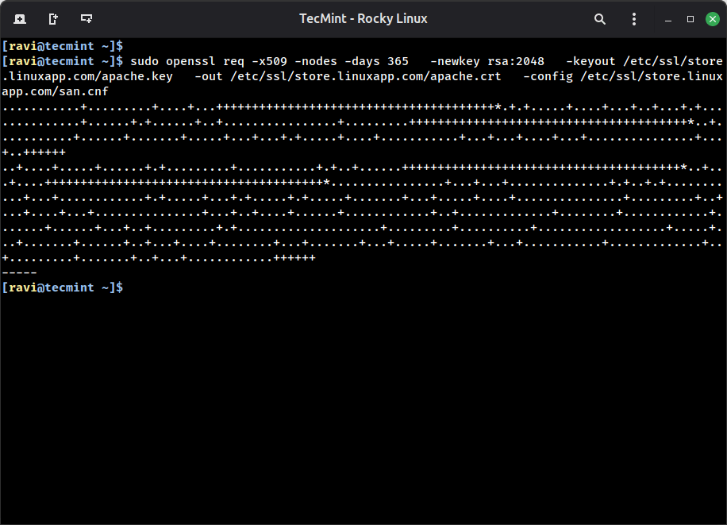Open the search (magnifier) icon
Image resolution: width=727 pixels, height=525 pixels.
(x=599, y=19)
